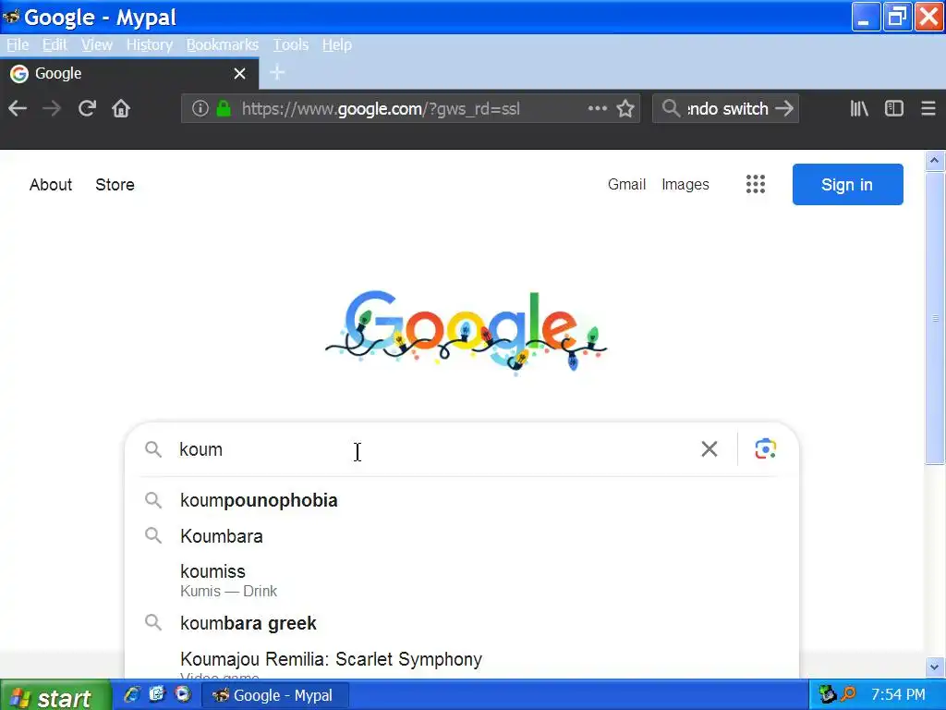Image resolution: width=946 pixels, height=710 pixels.
Task: Open the Tools menu
Action: pyautogui.click(x=290, y=44)
